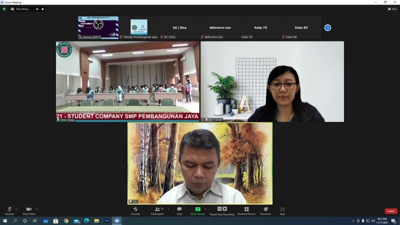This screenshot has width=400, height=225.
Task: Unmute the microphone
Action: [9, 210]
